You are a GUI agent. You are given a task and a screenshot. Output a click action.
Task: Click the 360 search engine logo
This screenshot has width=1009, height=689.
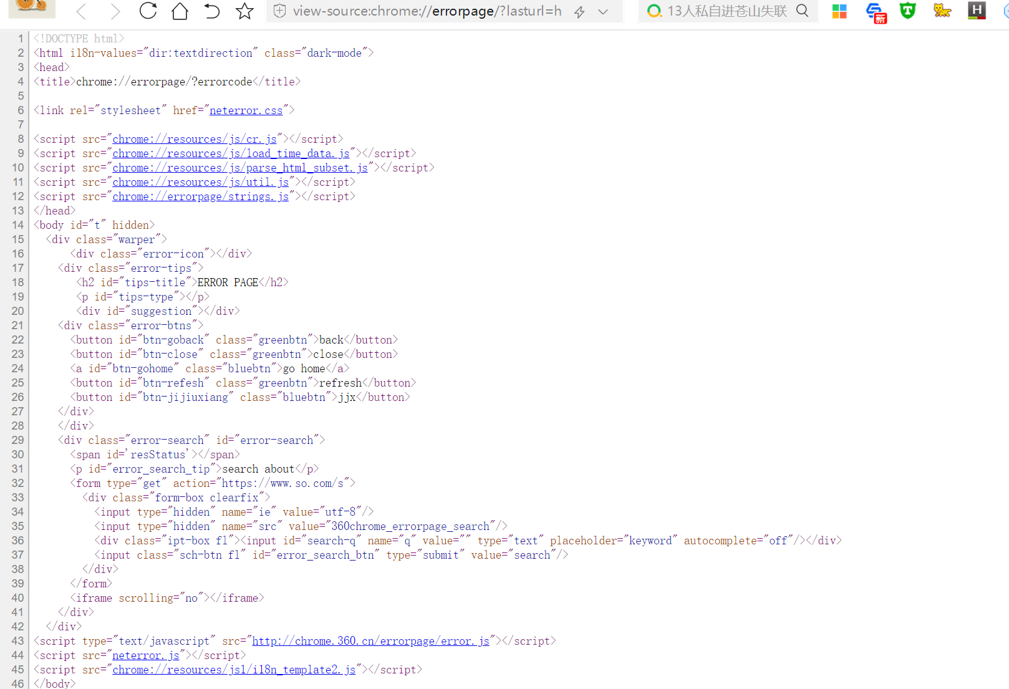pos(654,11)
